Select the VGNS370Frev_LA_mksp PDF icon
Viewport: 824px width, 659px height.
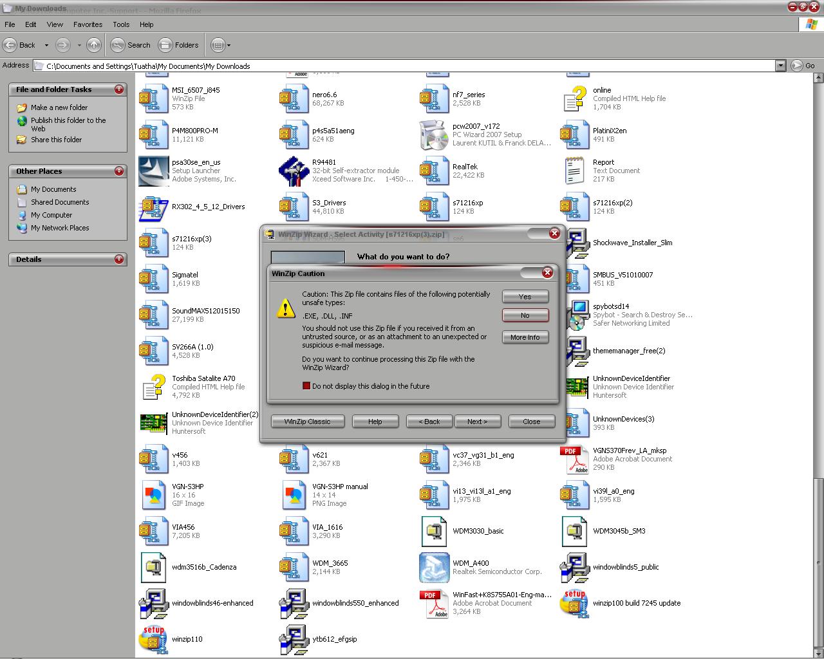(x=575, y=459)
